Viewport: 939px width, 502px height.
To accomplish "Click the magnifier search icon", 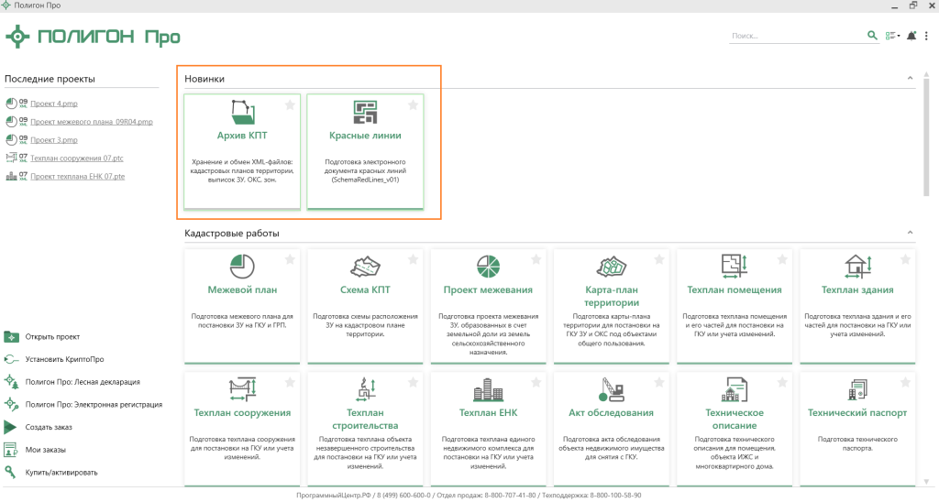I will [872, 36].
